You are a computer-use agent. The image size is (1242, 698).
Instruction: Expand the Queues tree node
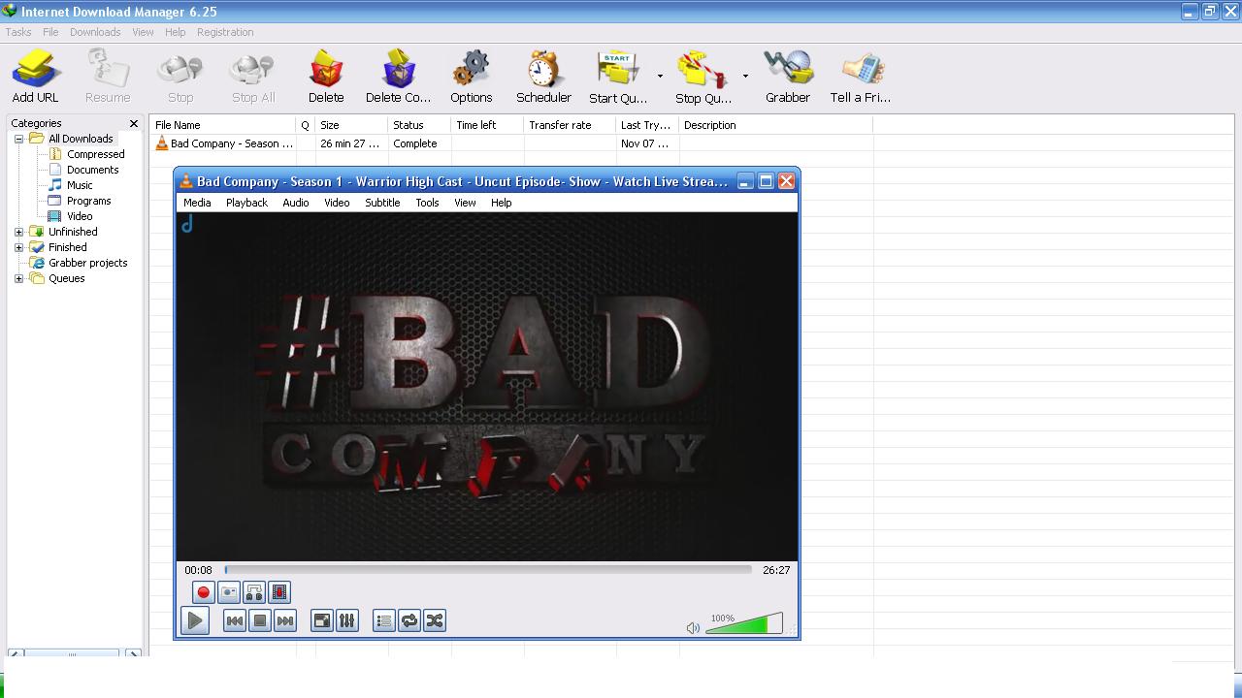click(18, 278)
